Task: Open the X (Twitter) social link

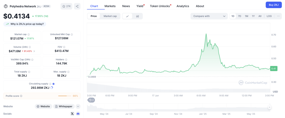Action: point(72,114)
